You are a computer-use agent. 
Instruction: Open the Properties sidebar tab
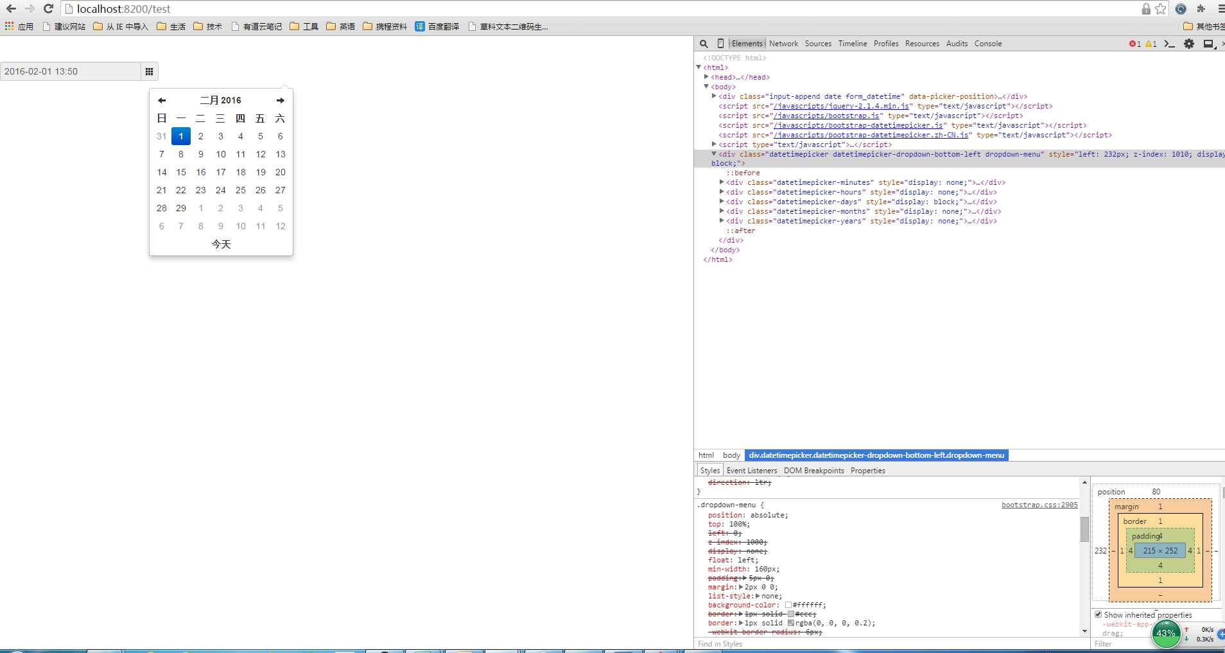[x=867, y=471]
